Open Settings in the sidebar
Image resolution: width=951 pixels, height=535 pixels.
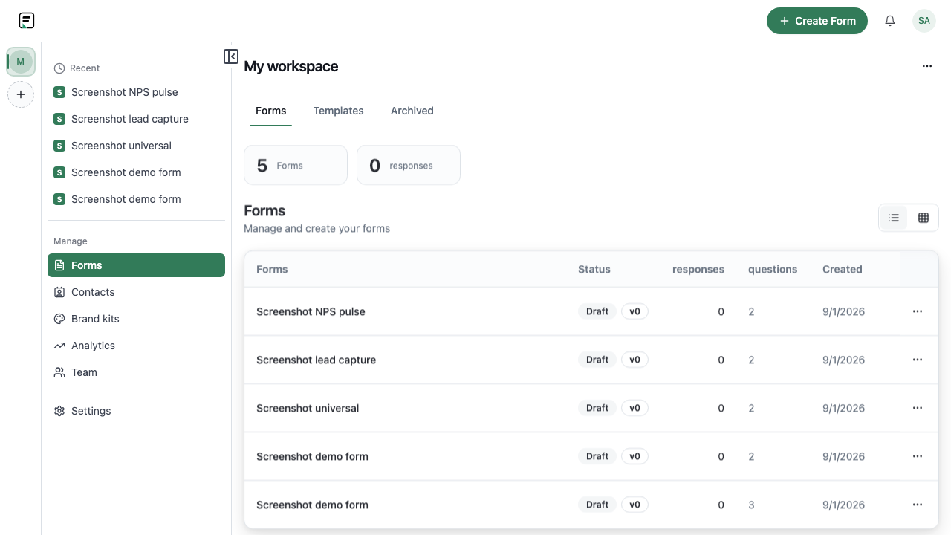click(136, 411)
